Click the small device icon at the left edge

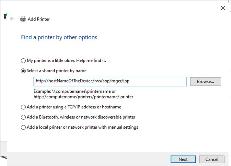[x=5, y=17]
